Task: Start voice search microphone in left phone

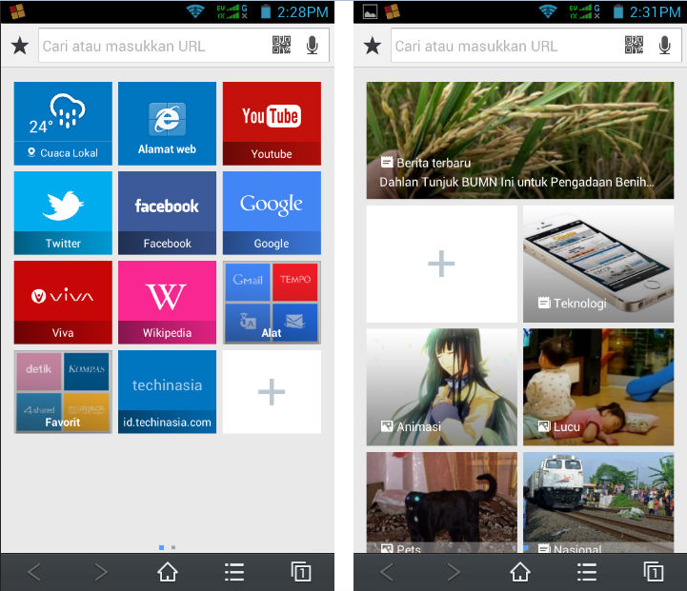Action: [312, 45]
